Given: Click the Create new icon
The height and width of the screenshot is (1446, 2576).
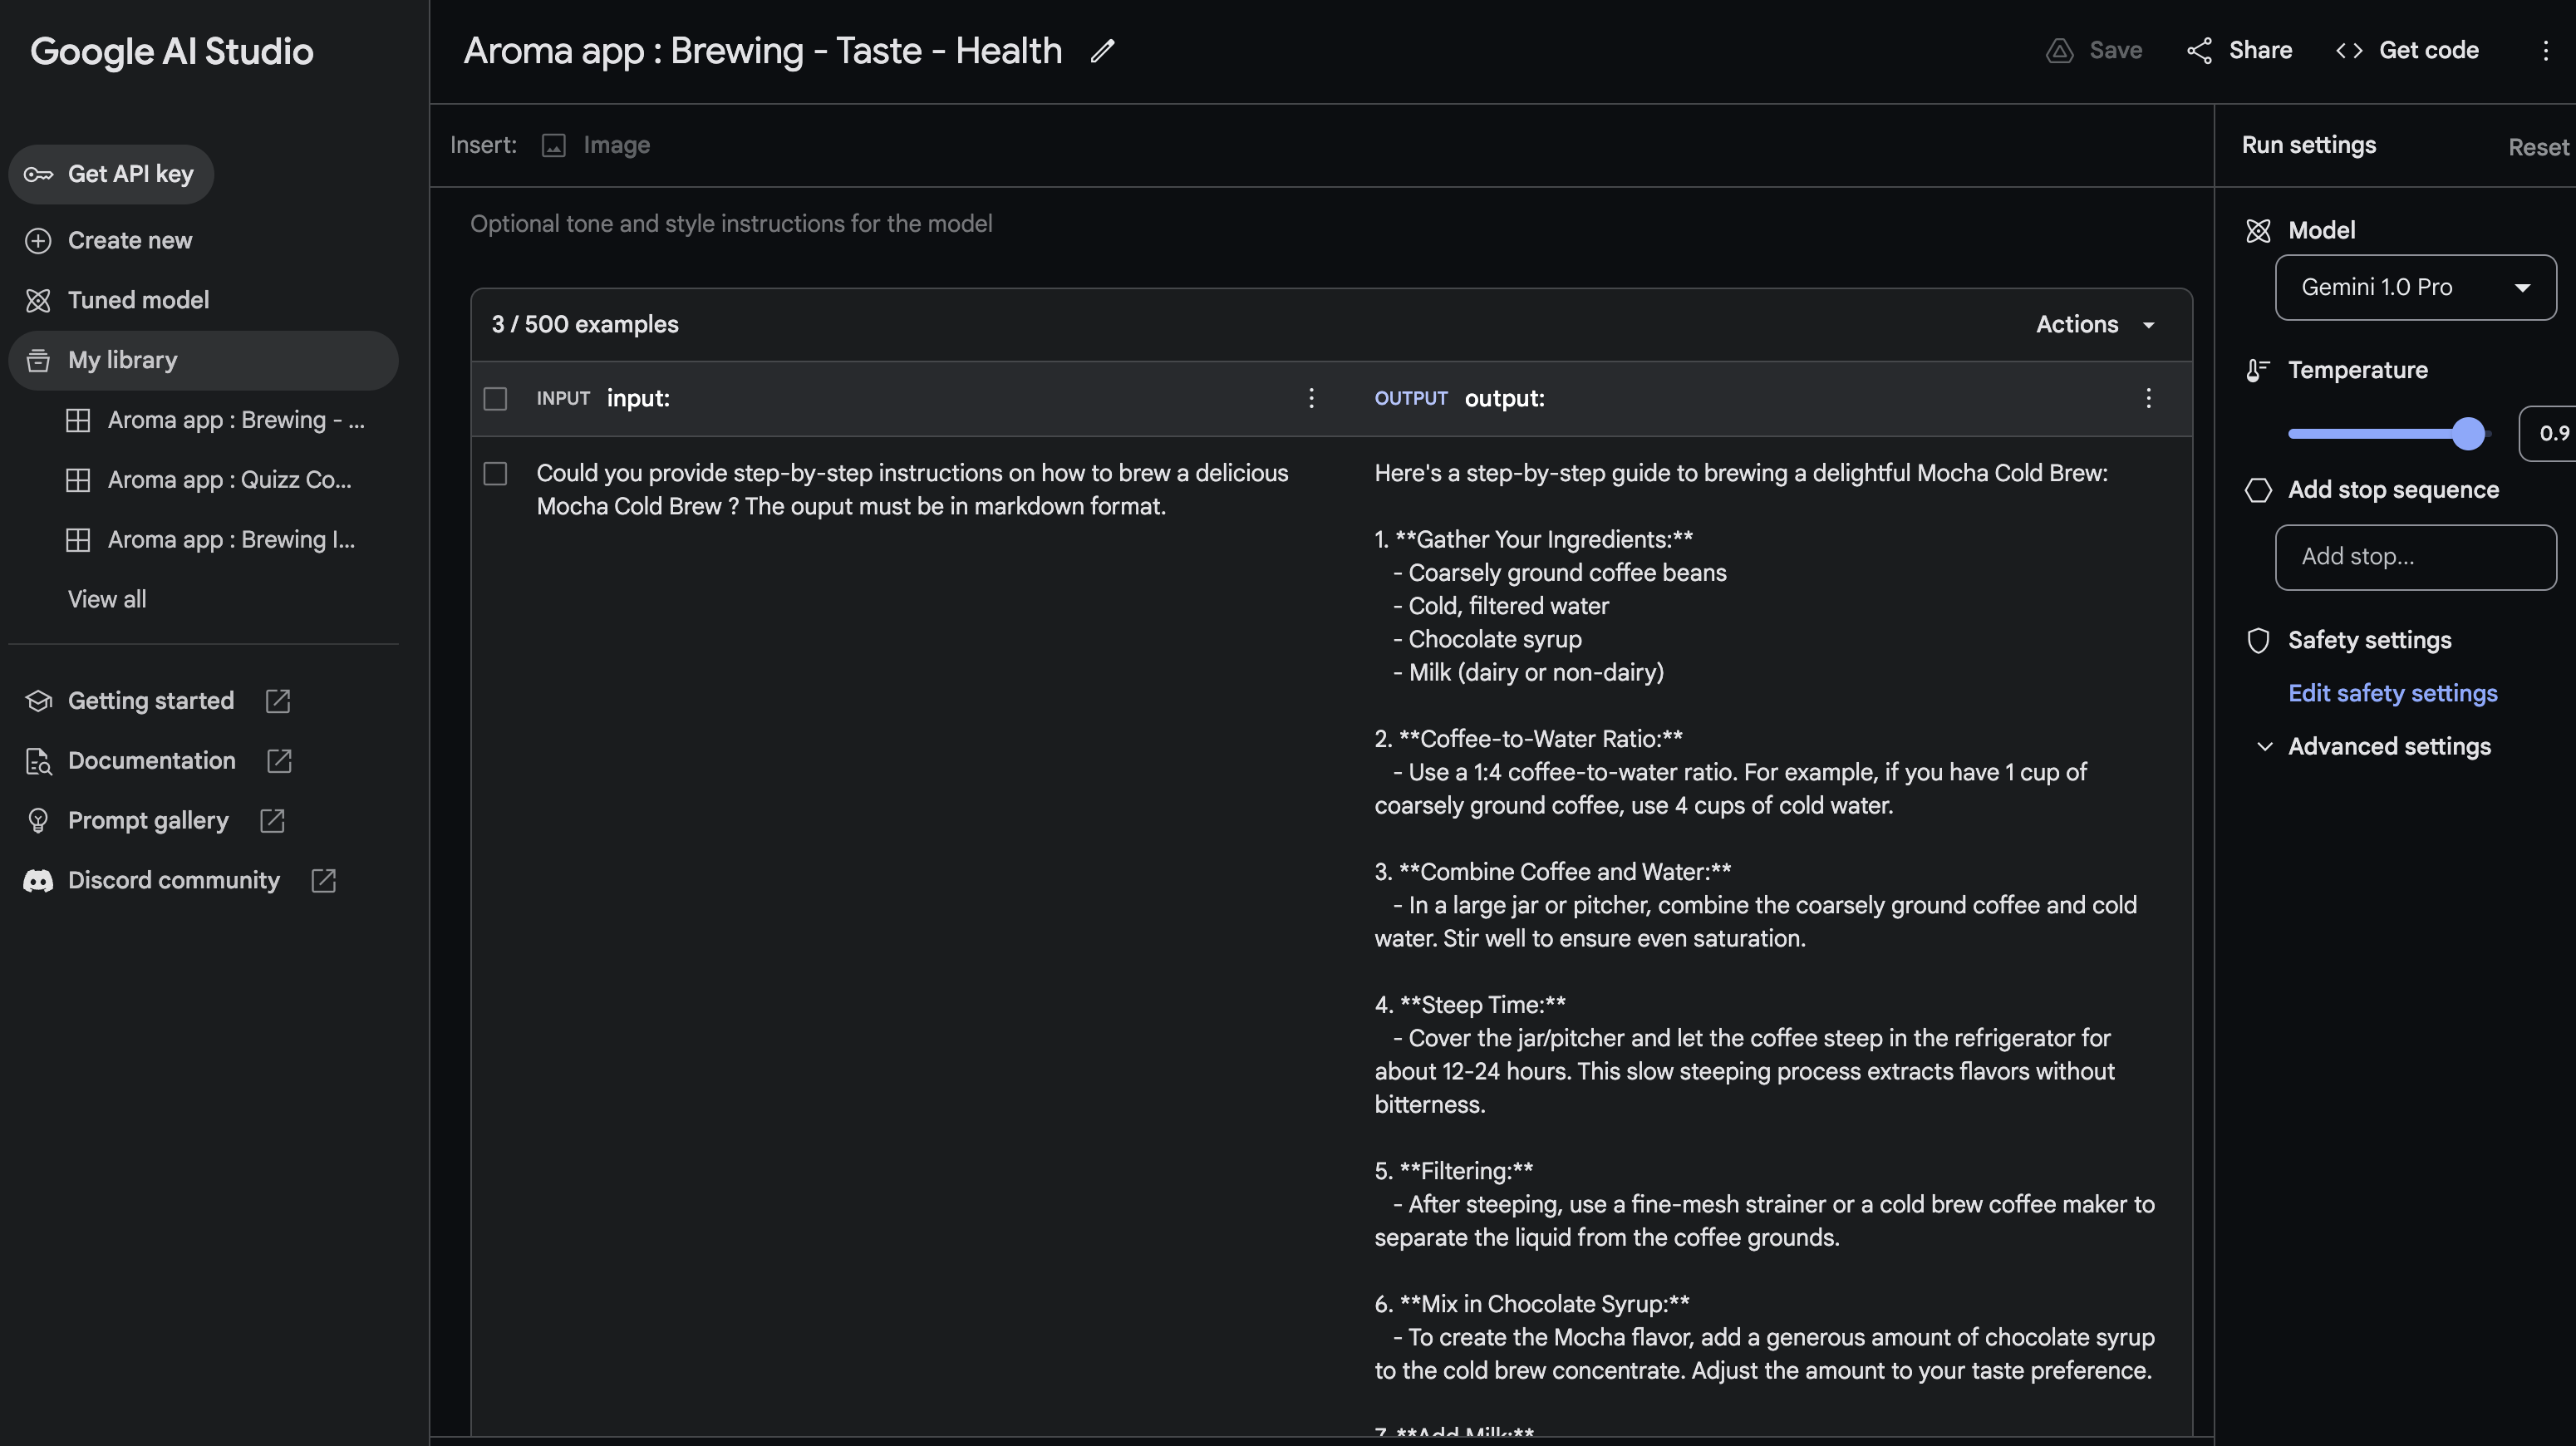Looking at the screenshot, I should tap(37, 240).
